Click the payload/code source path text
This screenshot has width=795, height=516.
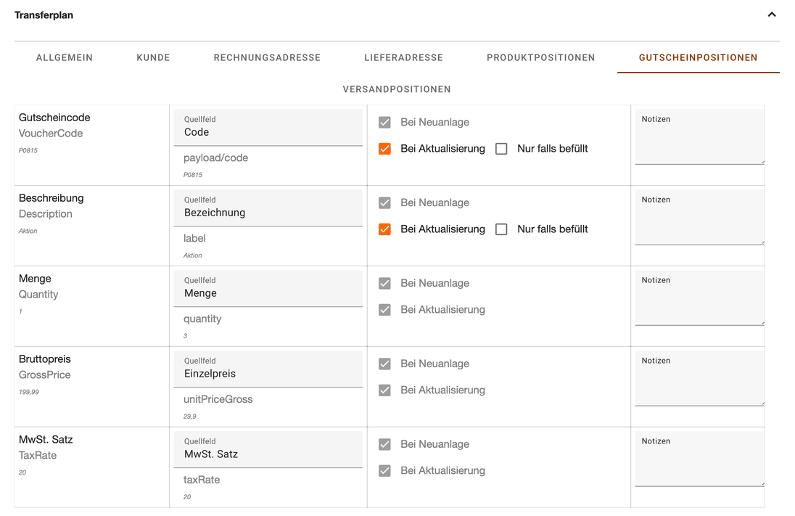coord(216,157)
